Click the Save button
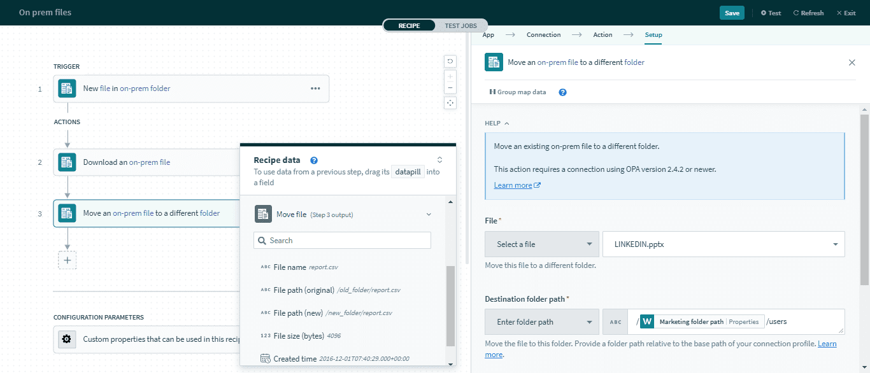This screenshot has width=870, height=373. 732,13
